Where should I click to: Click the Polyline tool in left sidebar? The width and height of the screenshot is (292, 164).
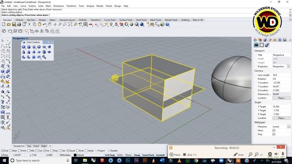tap(3, 46)
